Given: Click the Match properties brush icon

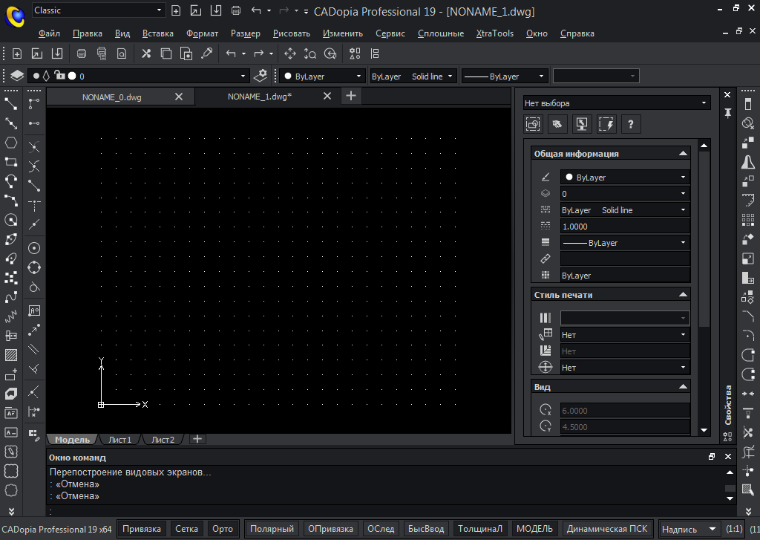Looking at the screenshot, I should (207, 53).
